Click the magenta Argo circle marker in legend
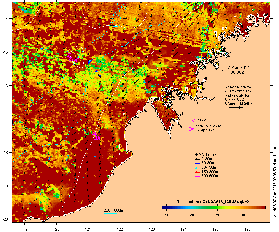Screen dimensions: 279x232 pos(194,120)
